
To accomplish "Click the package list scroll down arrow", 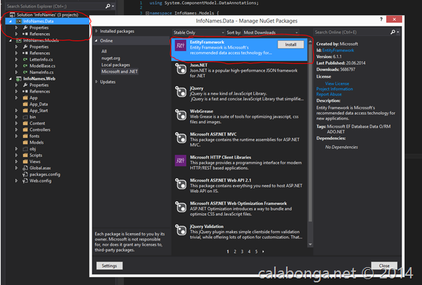I will (310, 244).
